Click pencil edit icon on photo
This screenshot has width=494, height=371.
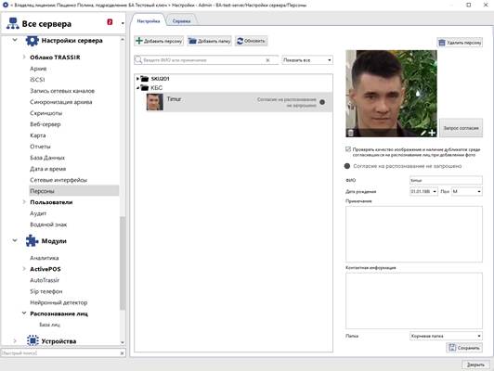click(423, 134)
